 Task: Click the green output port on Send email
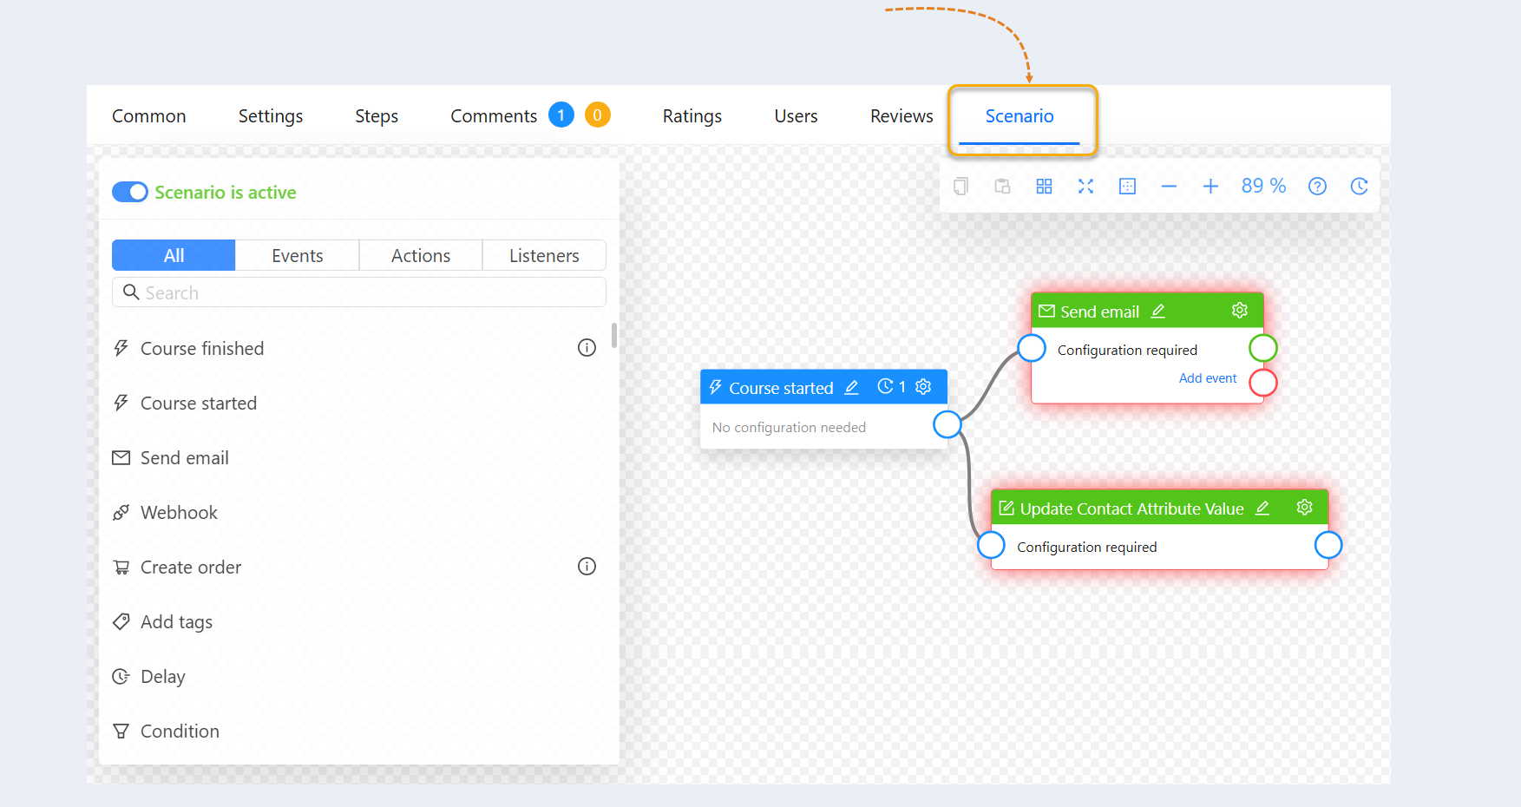click(1262, 348)
